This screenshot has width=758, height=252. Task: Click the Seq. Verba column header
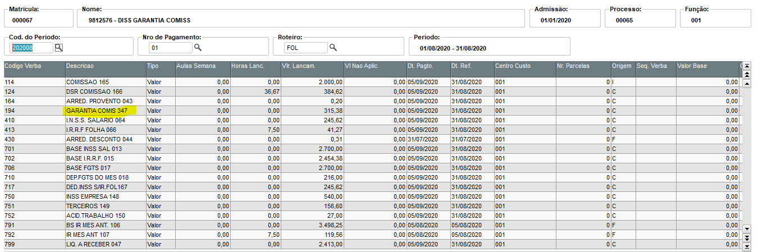pos(656,70)
